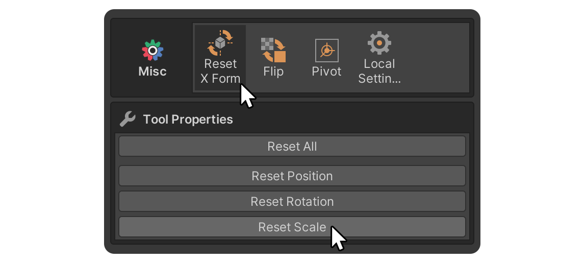The width and height of the screenshot is (585, 263).
Task: Click the Reset Position button
Action: (x=292, y=176)
